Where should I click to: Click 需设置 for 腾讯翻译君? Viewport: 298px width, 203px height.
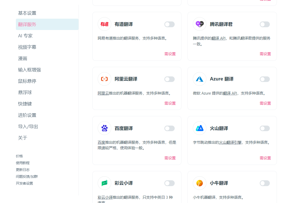(x=265, y=54)
